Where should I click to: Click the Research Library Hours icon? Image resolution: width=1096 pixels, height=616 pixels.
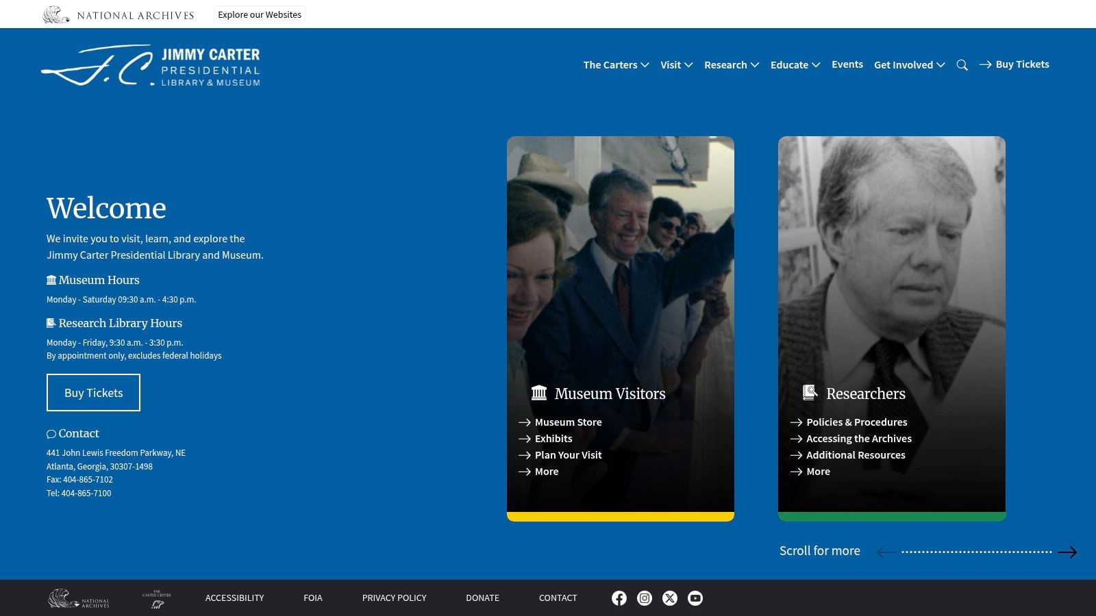tap(51, 323)
